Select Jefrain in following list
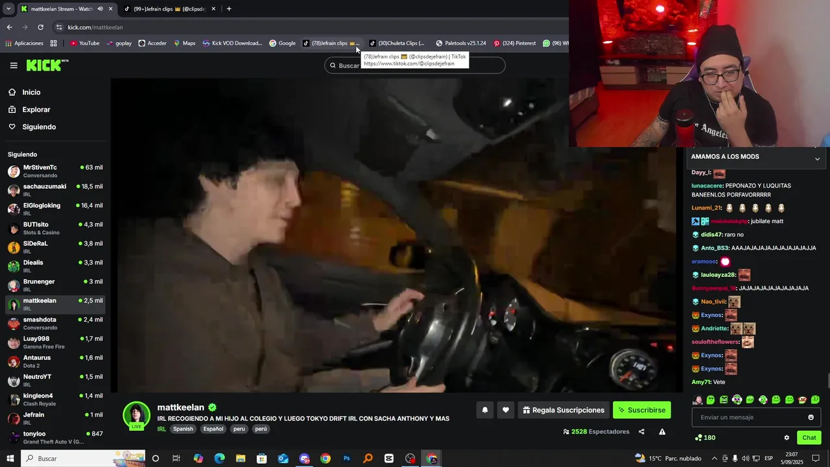The width and height of the screenshot is (830, 467). (x=55, y=418)
